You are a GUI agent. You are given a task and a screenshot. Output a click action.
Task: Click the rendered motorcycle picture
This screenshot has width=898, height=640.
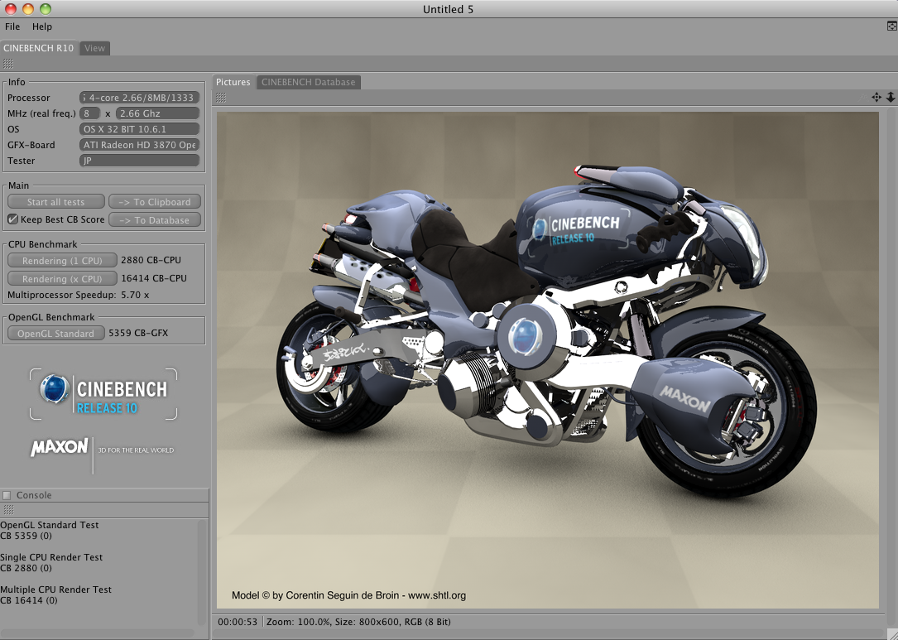pyautogui.click(x=548, y=360)
